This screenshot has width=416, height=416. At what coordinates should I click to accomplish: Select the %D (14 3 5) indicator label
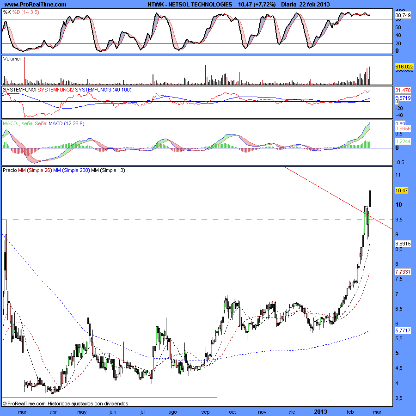(x=26, y=12)
